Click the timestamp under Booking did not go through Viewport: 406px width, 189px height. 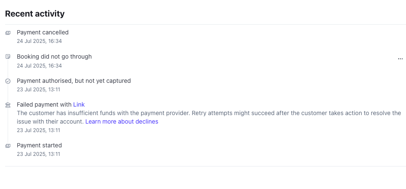[x=39, y=66]
